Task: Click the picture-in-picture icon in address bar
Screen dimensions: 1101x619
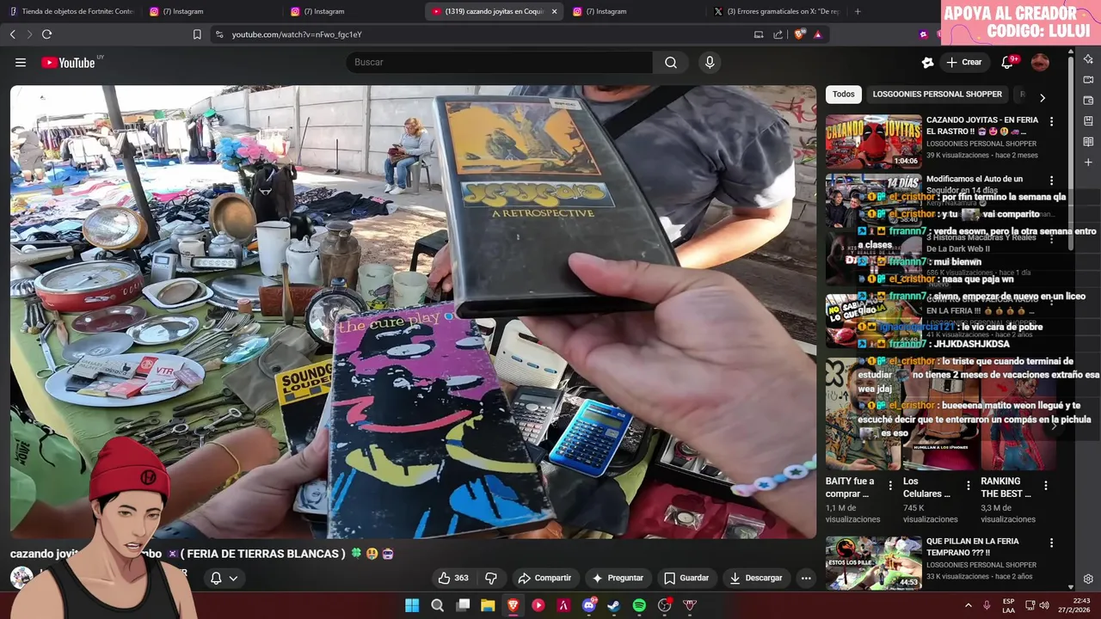Action: point(759,34)
